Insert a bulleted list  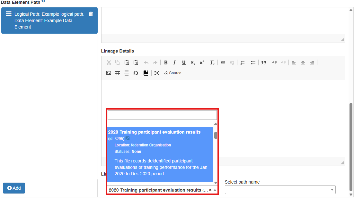[253, 62]
